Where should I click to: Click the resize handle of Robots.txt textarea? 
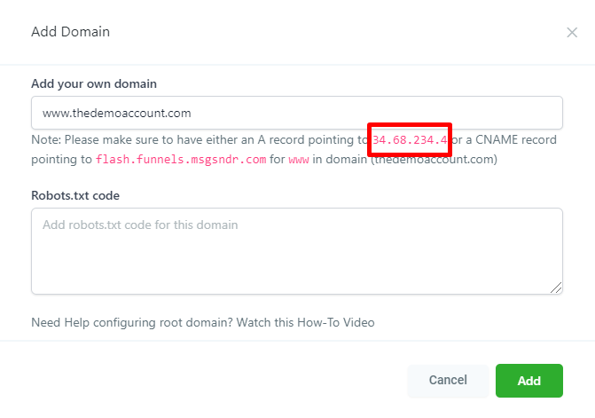(556, 288)
